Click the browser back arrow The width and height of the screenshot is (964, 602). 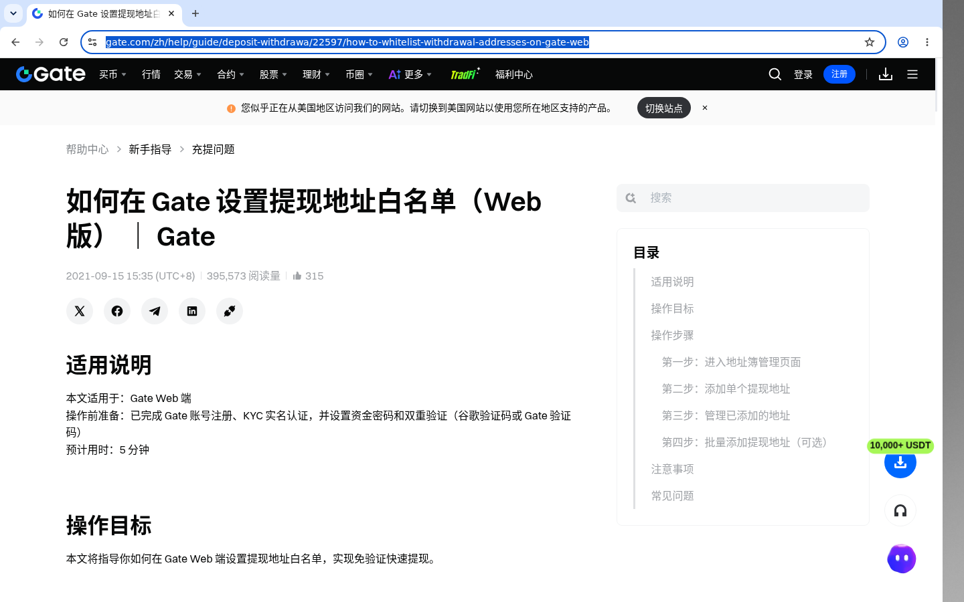point(15,42)
